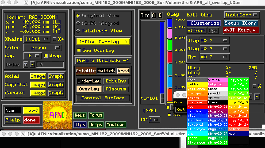
Task: Click the Setup ICorr button
Action: click(241, 23)
